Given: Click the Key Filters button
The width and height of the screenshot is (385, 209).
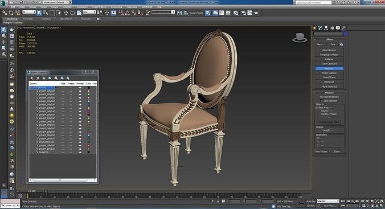Looking at the screenshot, I should [x=330, y=206].
